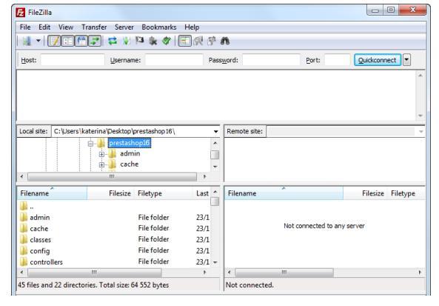Expand the cache folder in tree

tap(101, 164)
